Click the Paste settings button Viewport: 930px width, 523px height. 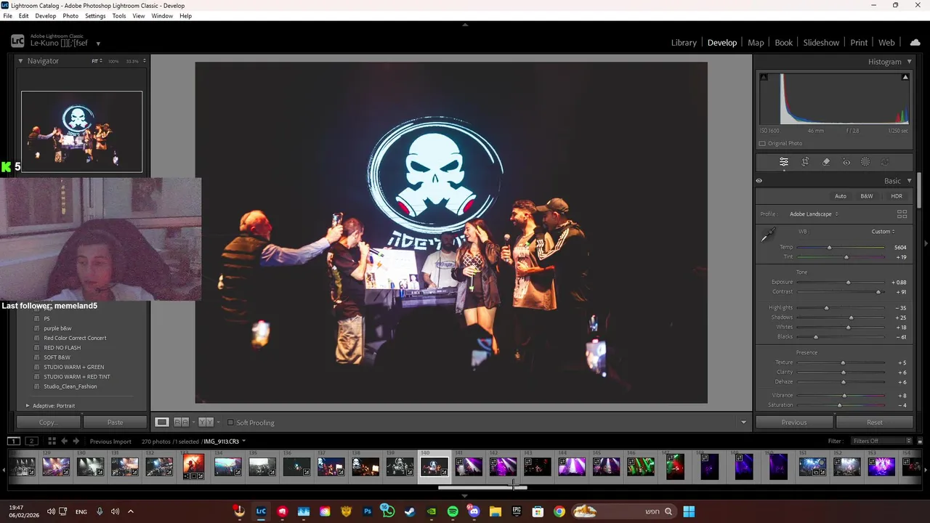pyautogui.click(x=115, y=422)
